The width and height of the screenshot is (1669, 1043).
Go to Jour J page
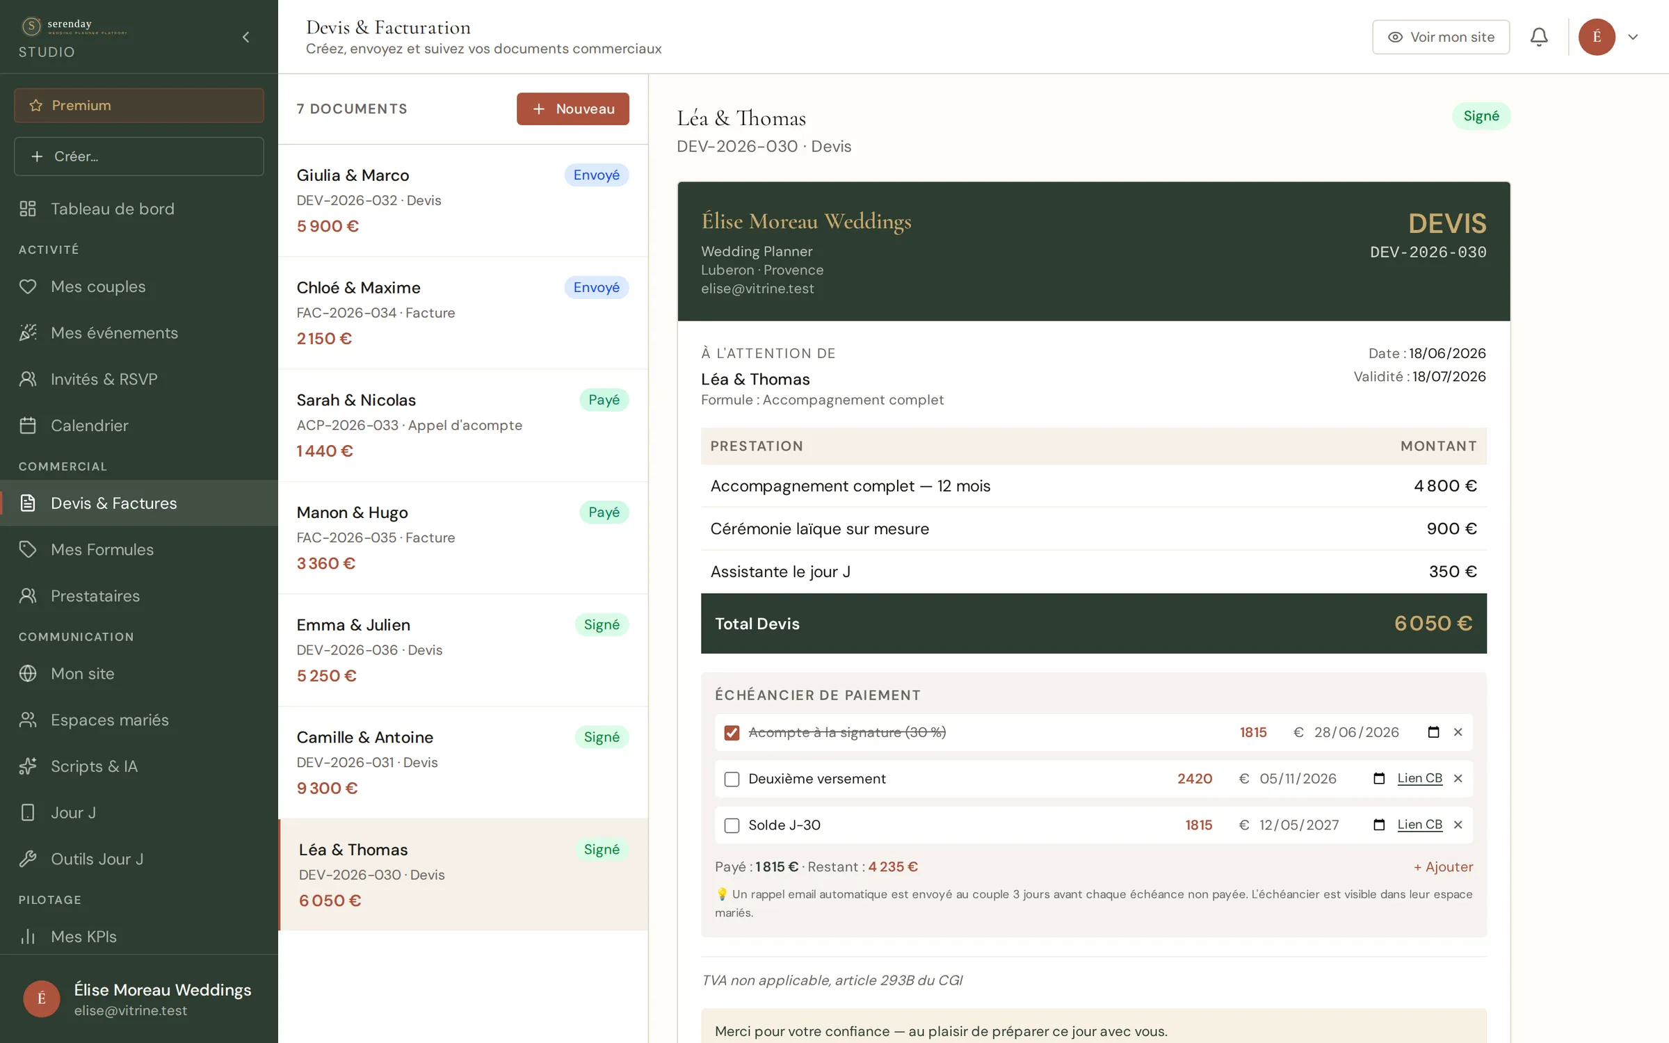[x=139, y=812]
